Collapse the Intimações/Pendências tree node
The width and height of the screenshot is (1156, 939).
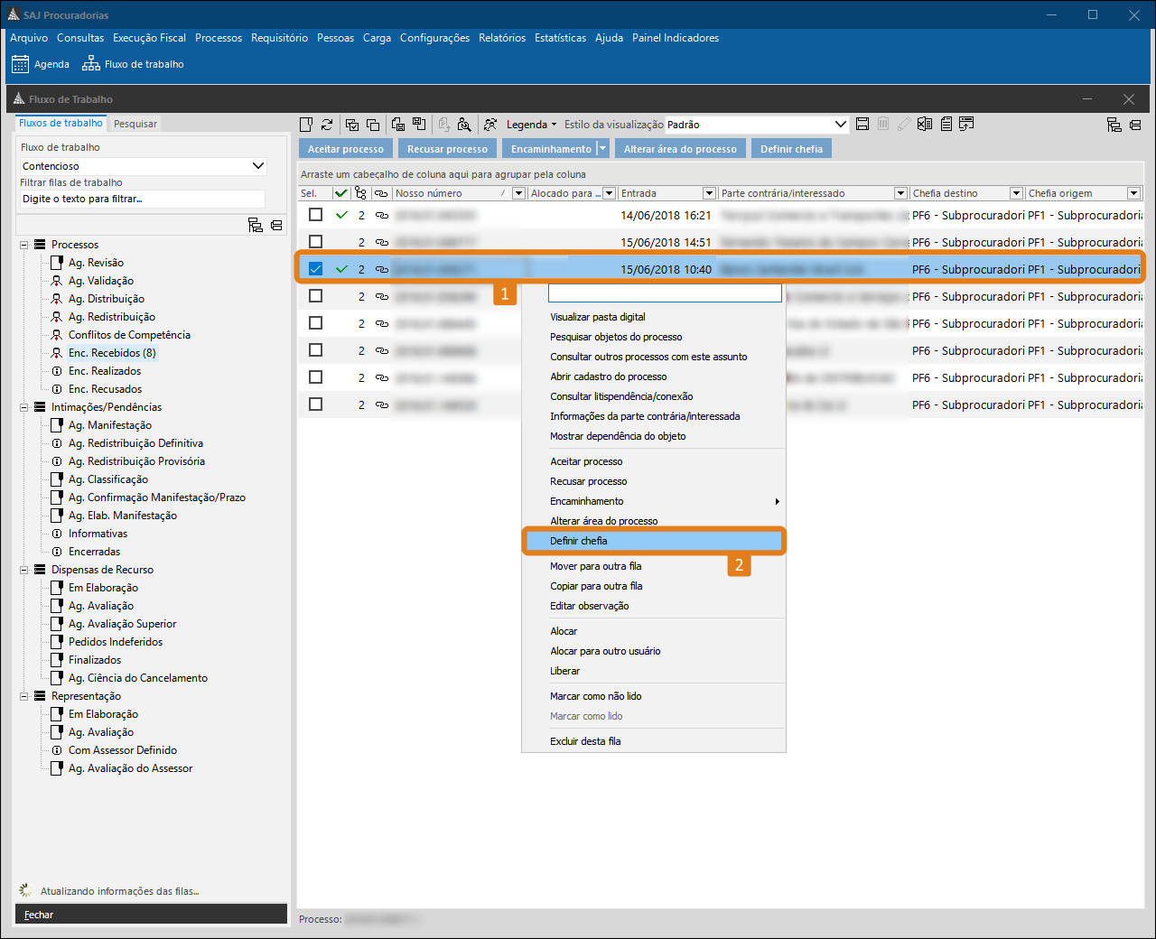point(24,407)
